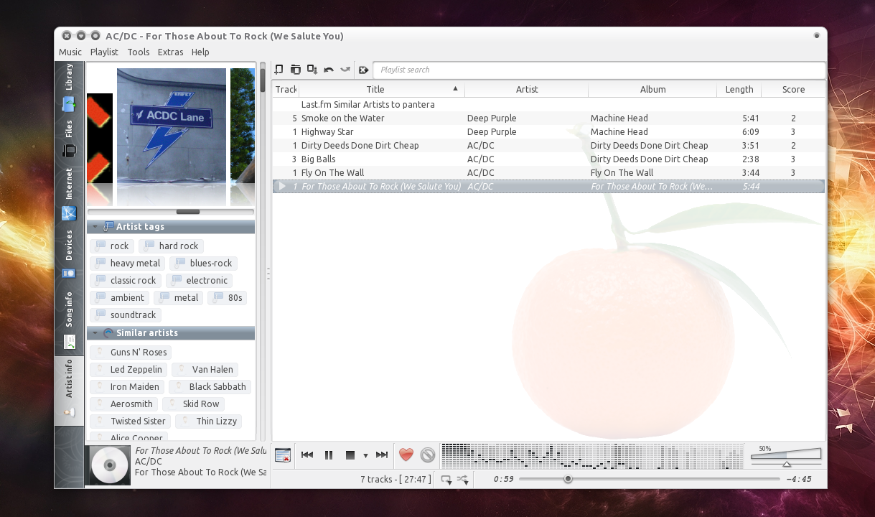Open similar artist Van Halen
Screen dimensions: 875x517
(205, 370)
